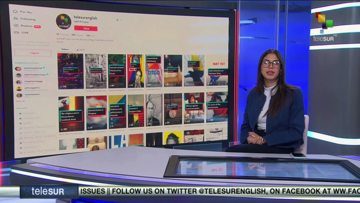Play the General elections in Paraguay video
Screen dimensions: 360x203
click(96, 112)
